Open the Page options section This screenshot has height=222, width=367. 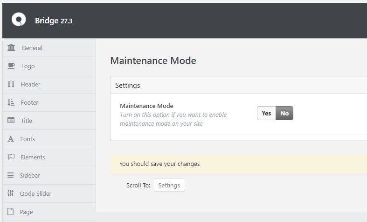coord(49,212)
